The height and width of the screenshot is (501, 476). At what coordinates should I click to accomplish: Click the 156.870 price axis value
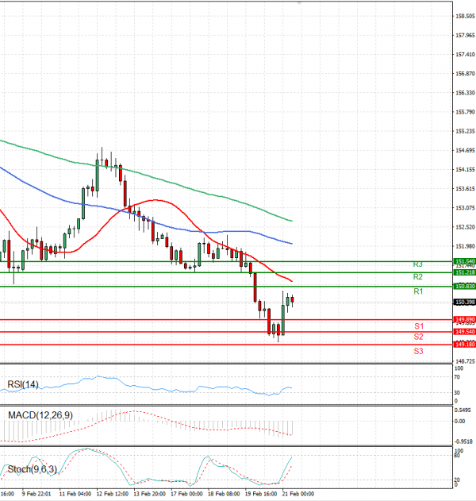[465, 74]
